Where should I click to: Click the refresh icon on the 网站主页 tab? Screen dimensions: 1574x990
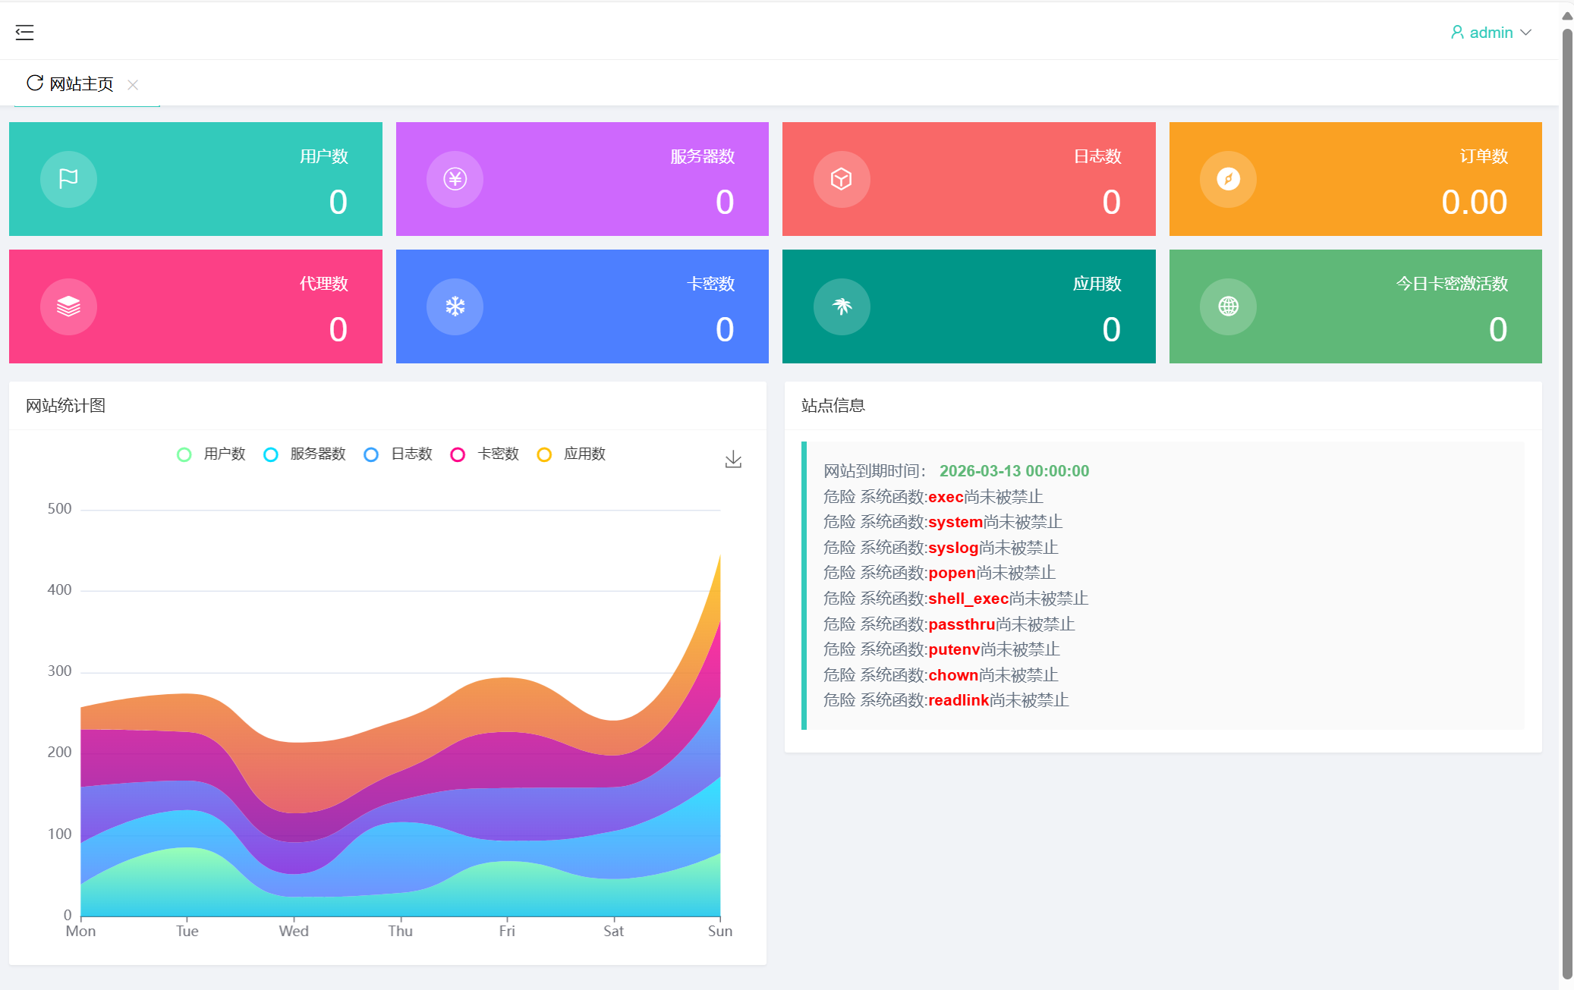[x=35, y=83]
